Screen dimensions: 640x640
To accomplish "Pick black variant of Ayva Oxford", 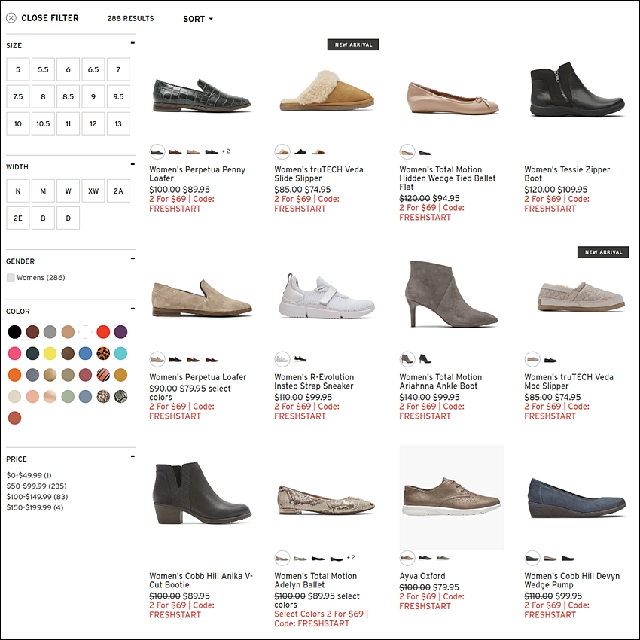I will [425, 557].
